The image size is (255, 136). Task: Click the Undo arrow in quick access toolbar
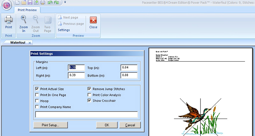(50, 3)
